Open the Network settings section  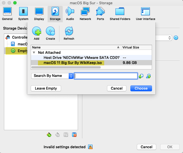click(x=85, y=13)
